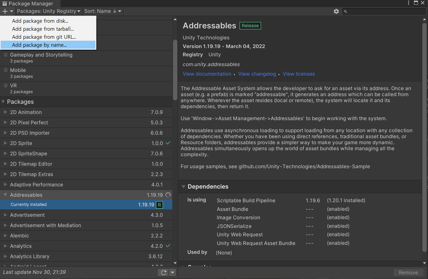This screenshot has width=428, height=279.
Task: Expand the 2D Animation package row
Action: click(5, 112)
